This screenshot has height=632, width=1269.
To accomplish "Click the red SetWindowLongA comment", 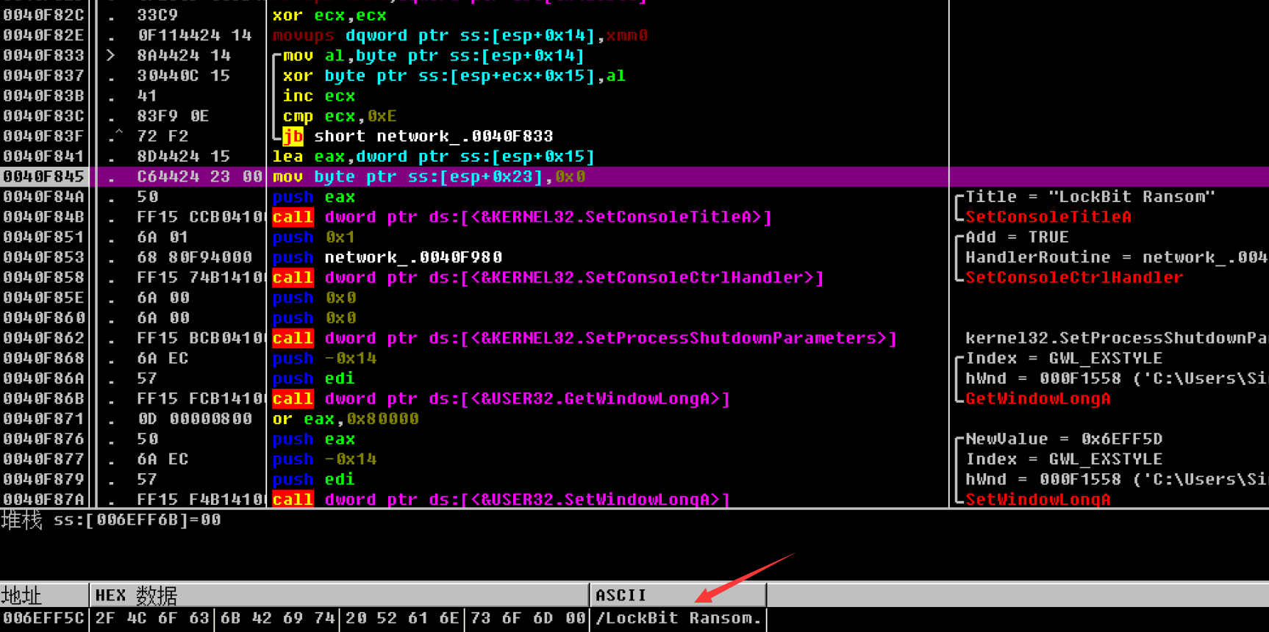I will (1038, 499).
